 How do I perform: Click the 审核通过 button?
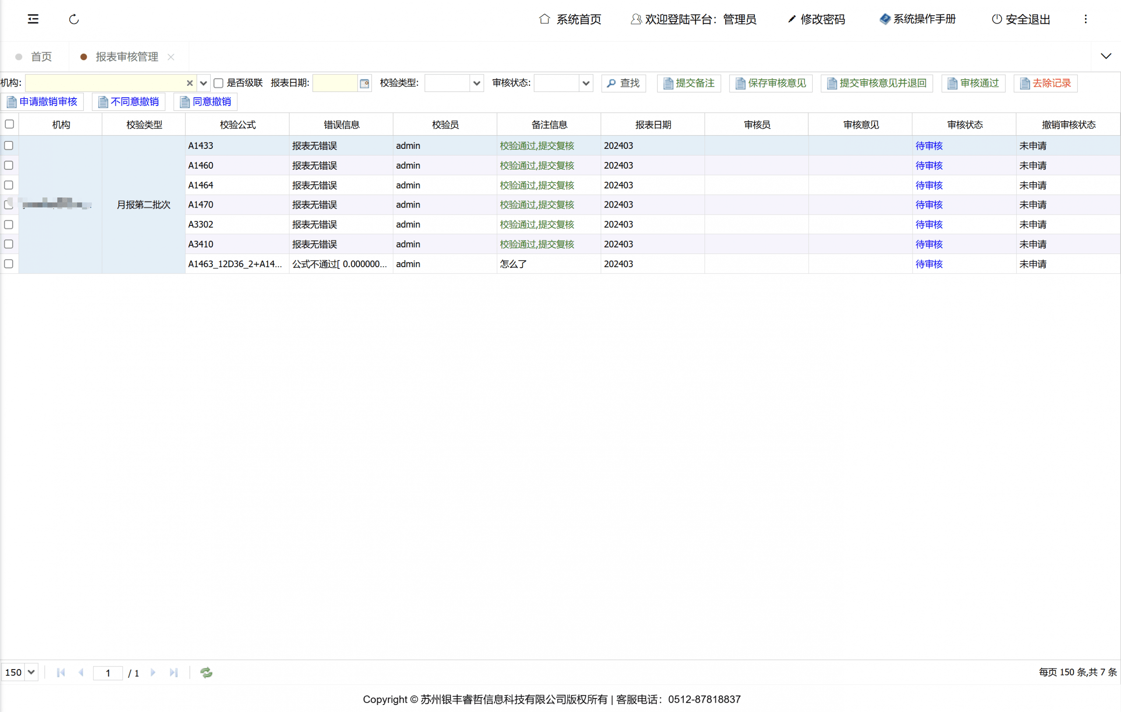[x=973, y=83]
